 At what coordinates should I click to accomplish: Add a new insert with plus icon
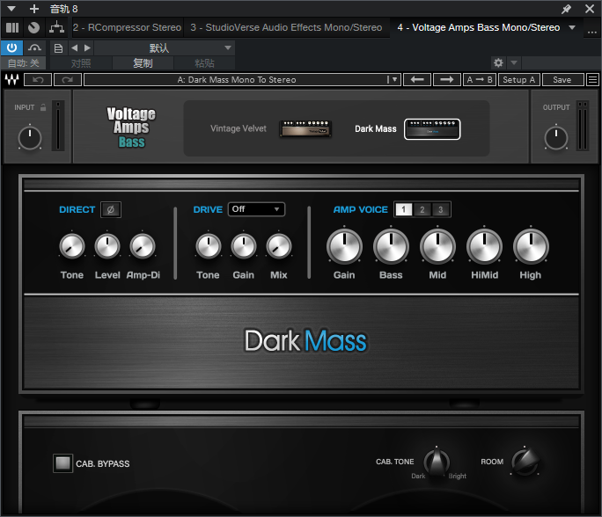pos(34,9)
